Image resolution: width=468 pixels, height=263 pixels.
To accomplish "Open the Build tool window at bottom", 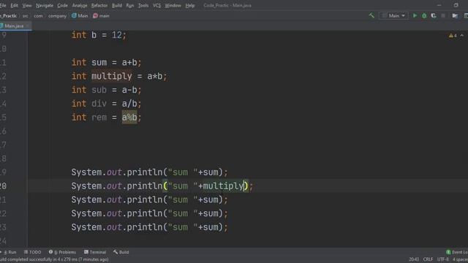I will click(x=121, y=252).
